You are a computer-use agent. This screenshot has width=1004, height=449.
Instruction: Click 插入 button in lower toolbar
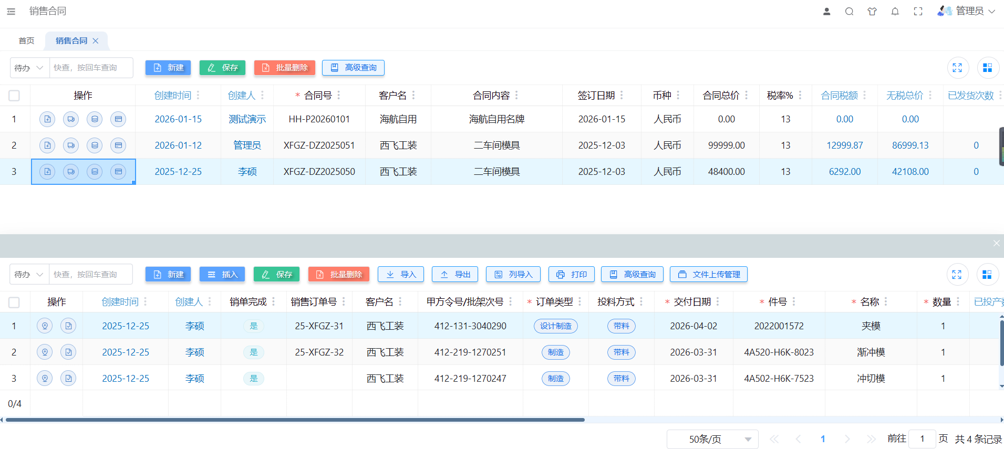click(x=223, y=275)
